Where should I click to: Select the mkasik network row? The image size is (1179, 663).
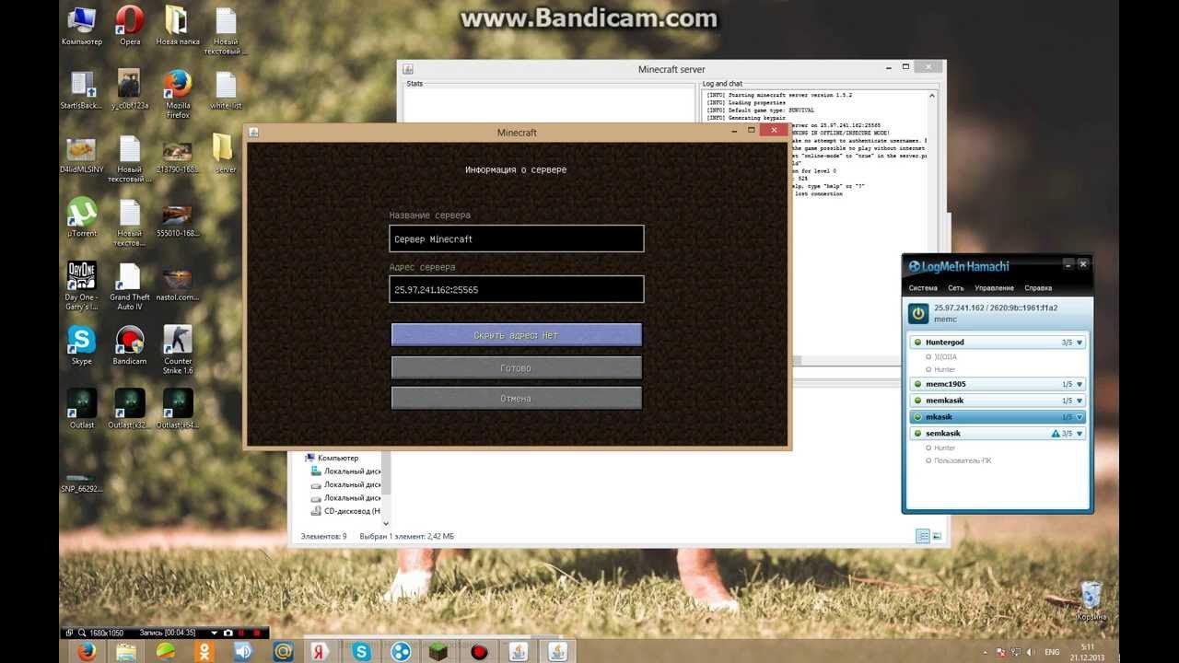998,417
